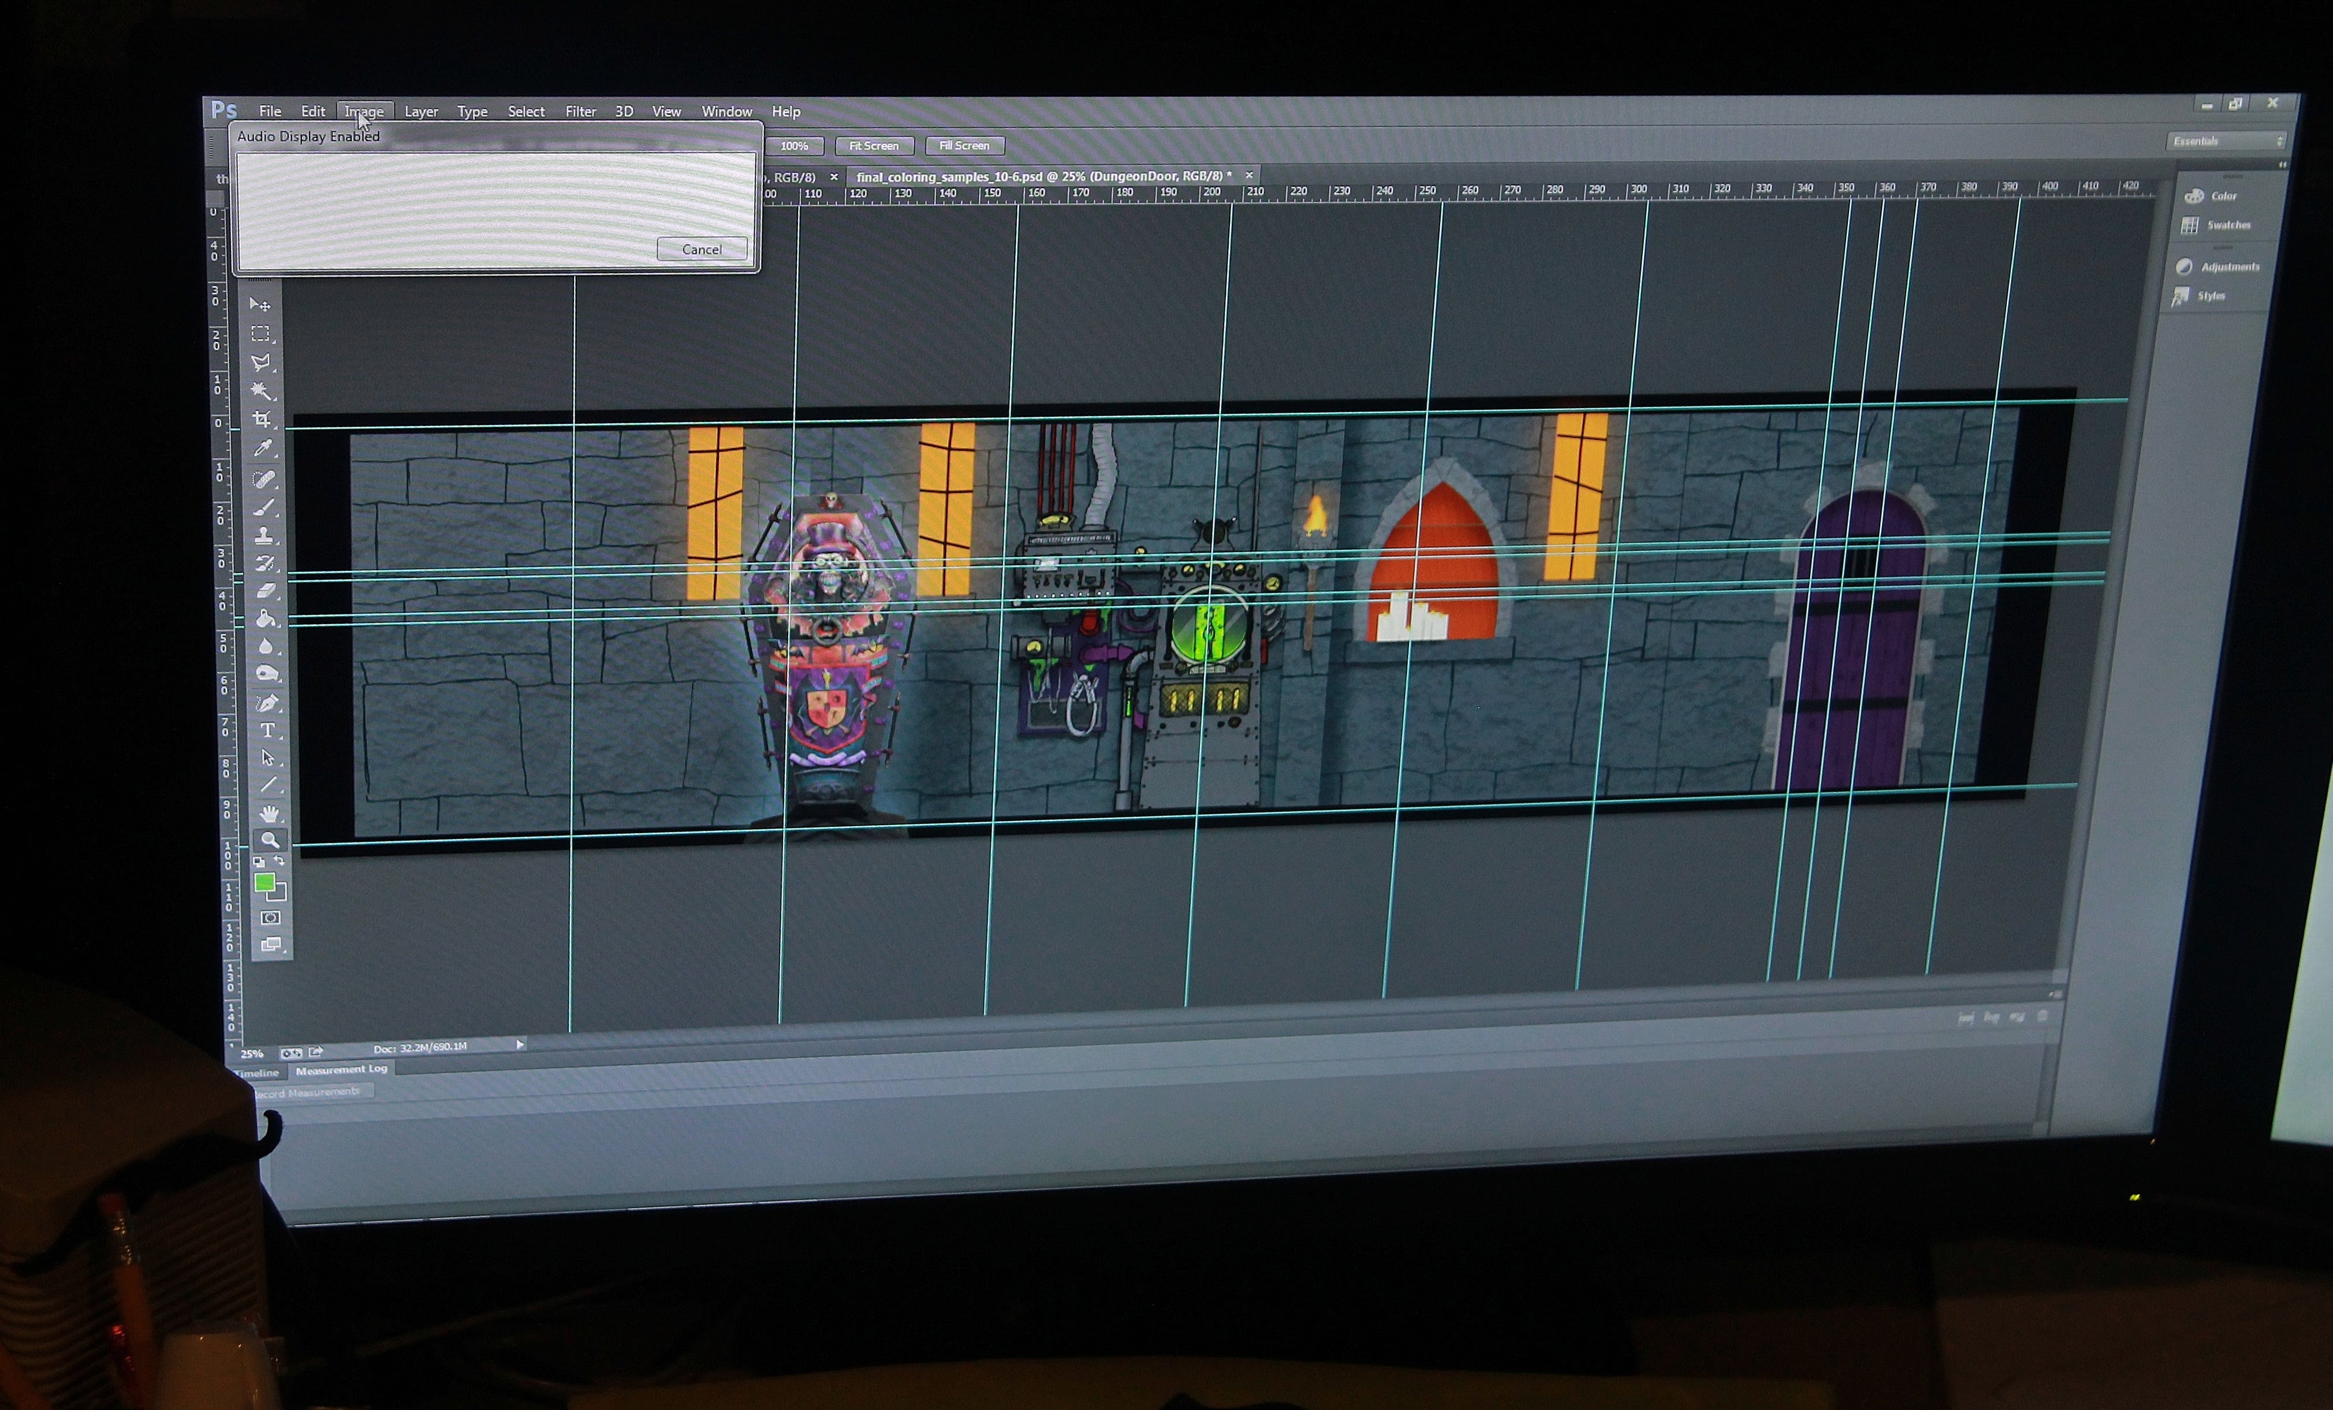Swap foreground and background colors
2333x1410 pixels.
pos(280,861)
